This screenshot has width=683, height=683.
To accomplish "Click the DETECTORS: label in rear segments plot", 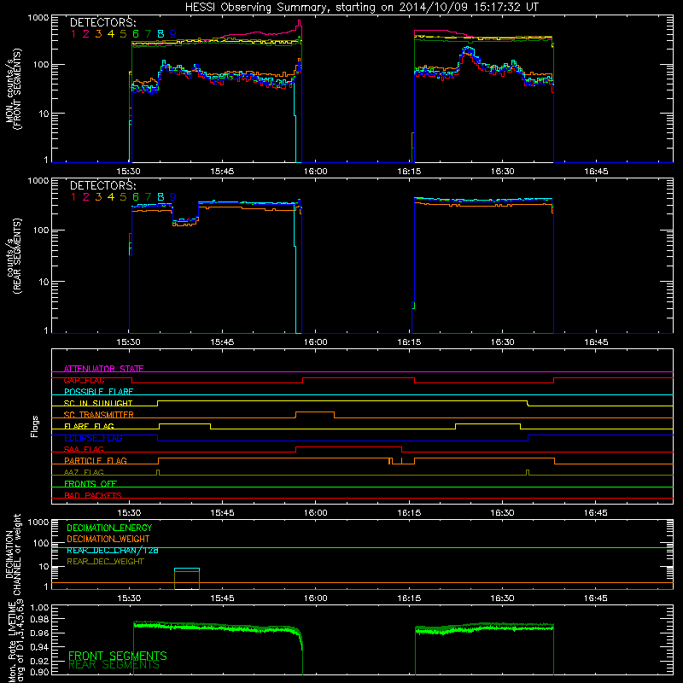I will (x=102, y=185).
